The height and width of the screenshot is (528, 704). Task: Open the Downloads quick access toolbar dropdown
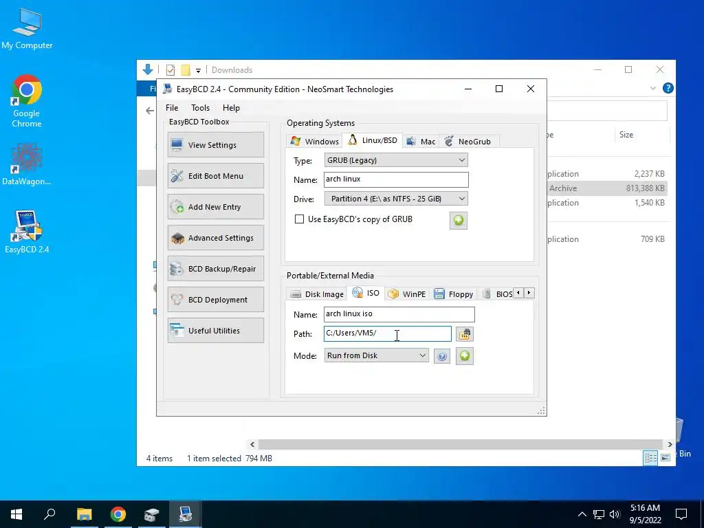coord(198,71)
